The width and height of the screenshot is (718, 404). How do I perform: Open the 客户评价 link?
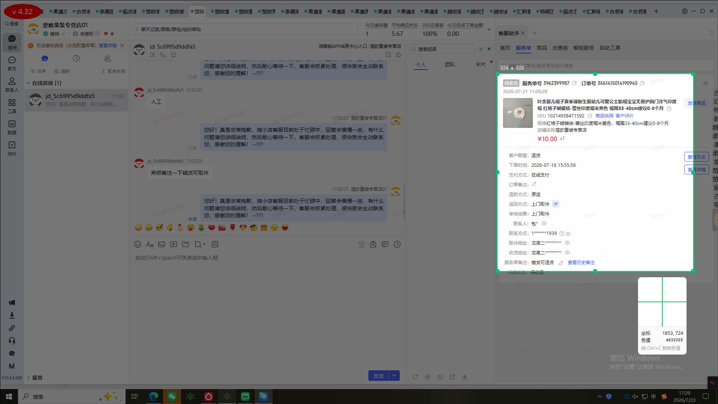coord(625,116)
